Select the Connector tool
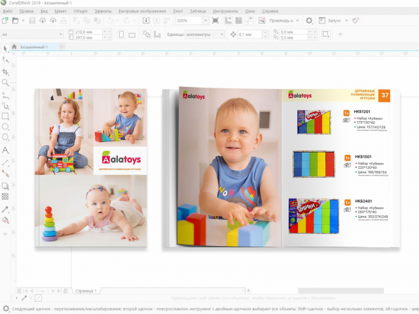This screenshot has height=314, width=419. click(x=5, y=173)
